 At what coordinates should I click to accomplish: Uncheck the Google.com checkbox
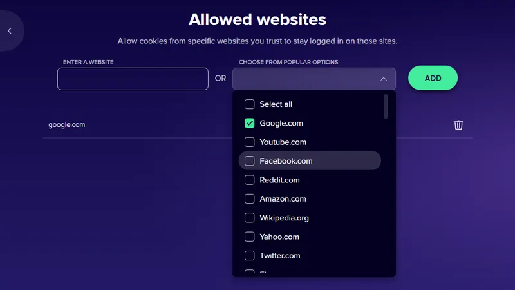(250, 123)
